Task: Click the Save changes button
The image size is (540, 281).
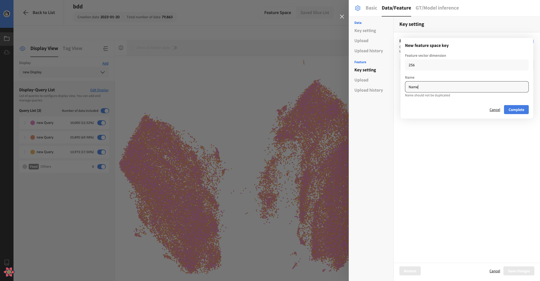Action: point(519,271)
